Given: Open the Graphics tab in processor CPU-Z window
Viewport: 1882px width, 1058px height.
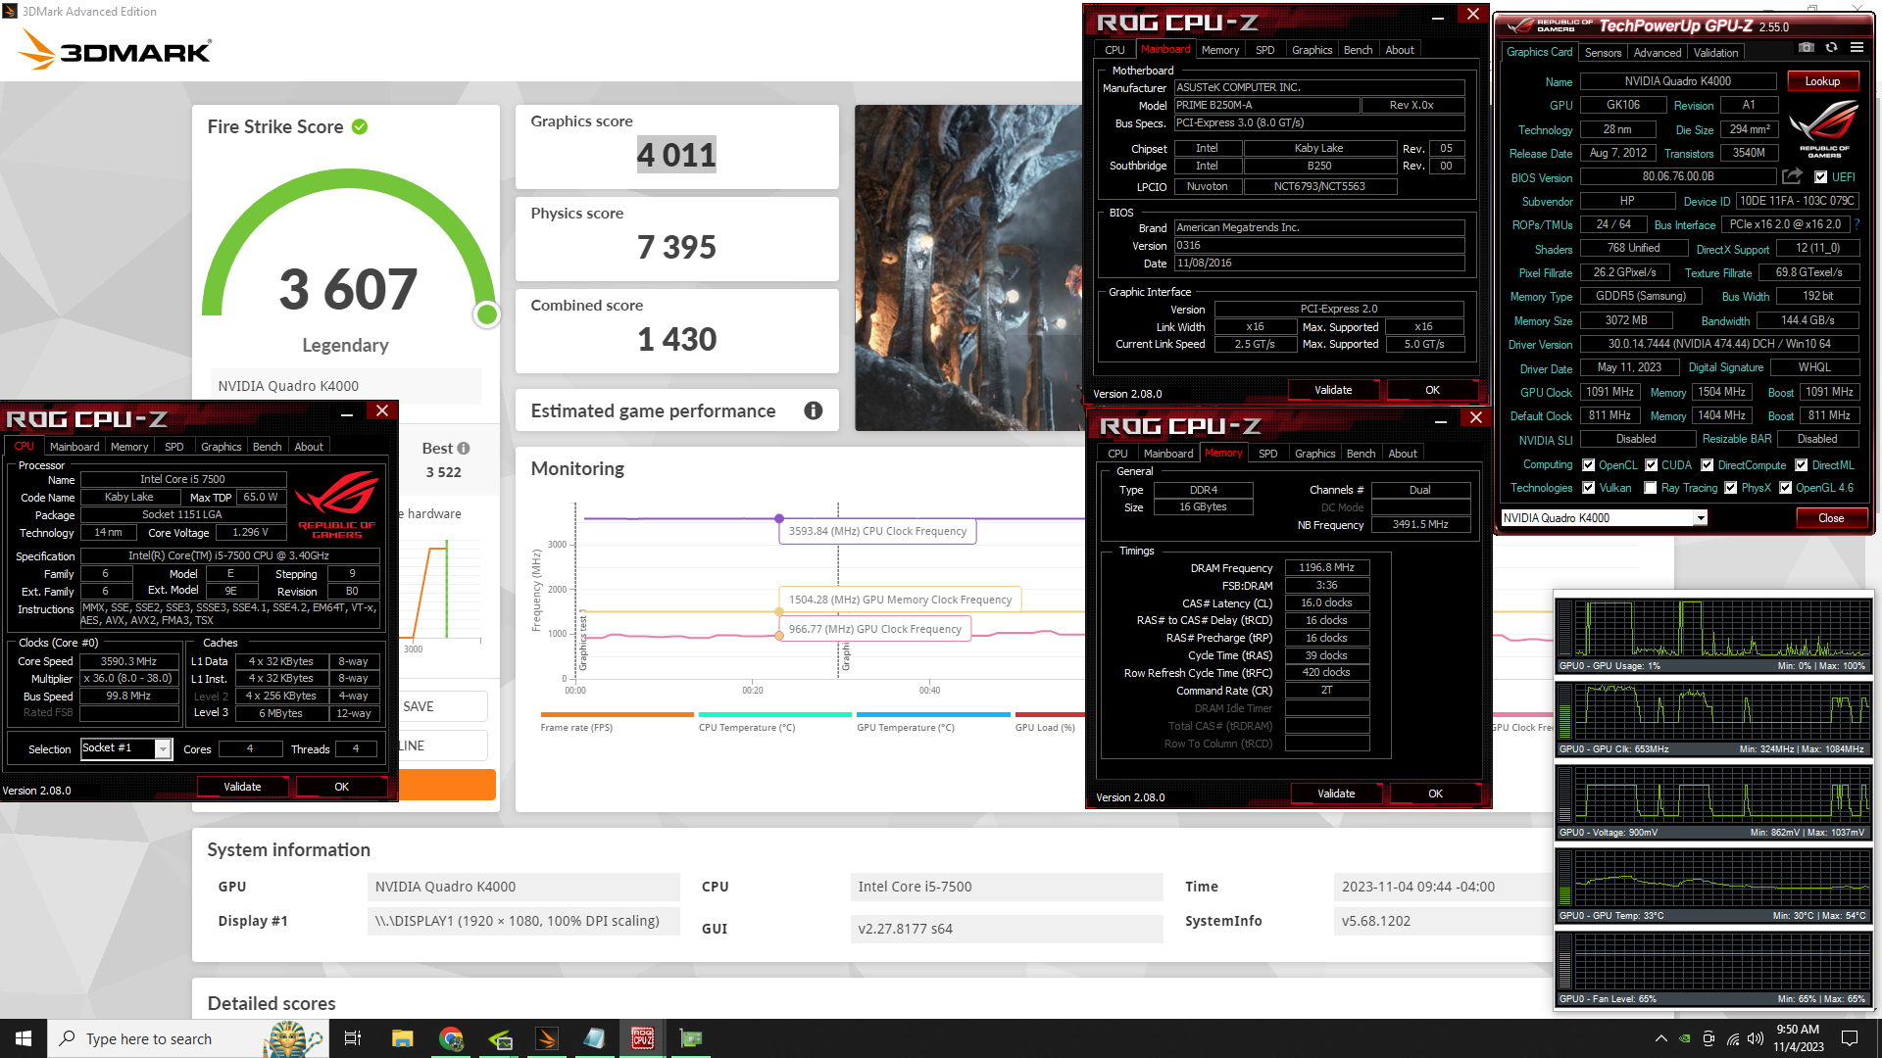Looking at the screenshot, I should click(221, 447).
